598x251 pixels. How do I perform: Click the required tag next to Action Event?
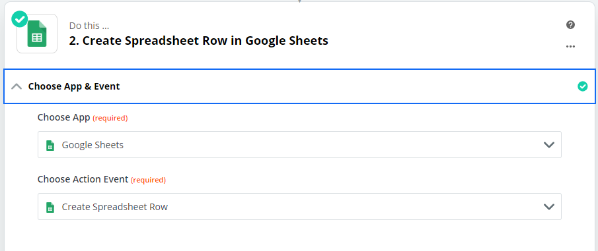(x=149, y=181)
